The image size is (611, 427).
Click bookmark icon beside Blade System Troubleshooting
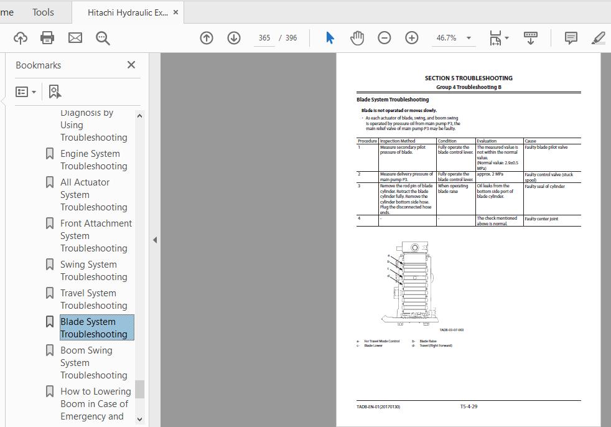50,321
